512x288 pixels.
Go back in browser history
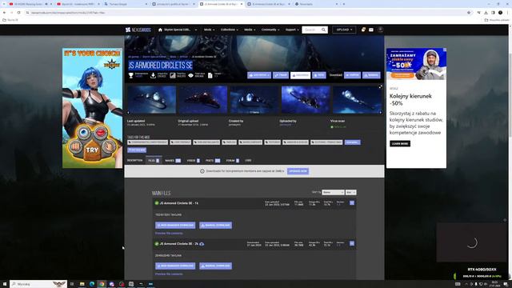point(4,13)
